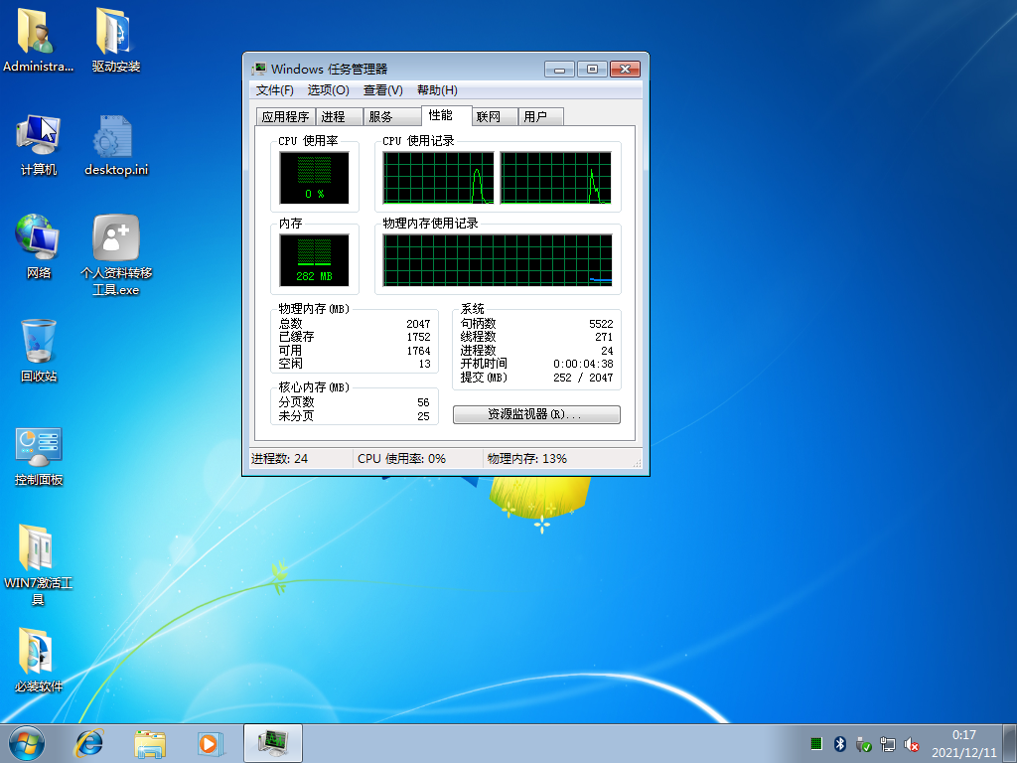This screenshot has height=763, width=1017.
Task: Click the 提交 (MB) value 252 / 2047
Action: (583, 378)
